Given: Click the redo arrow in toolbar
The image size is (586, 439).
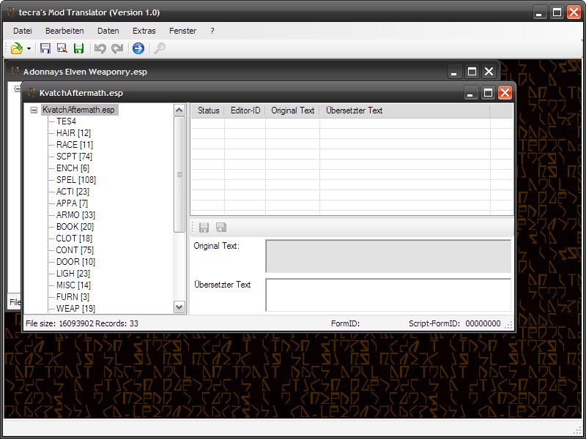Looking at the screenshot, I should coord(117,48).
